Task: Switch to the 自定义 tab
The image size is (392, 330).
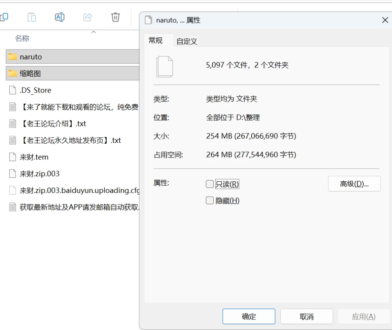Action: [187, 41]
